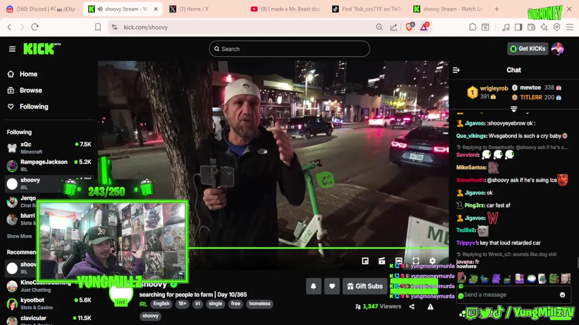Open video player settings gear

pyautogui.click(x=432, y=261)
